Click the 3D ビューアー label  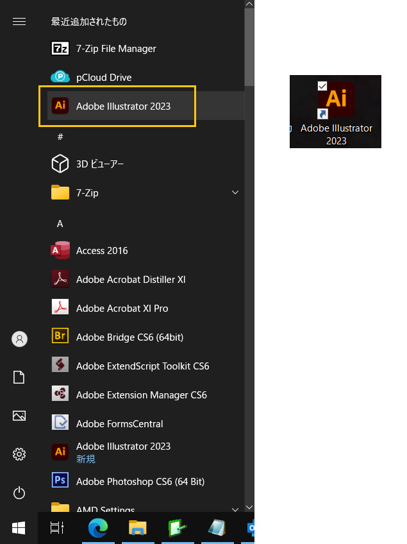[x=100, y=164]
